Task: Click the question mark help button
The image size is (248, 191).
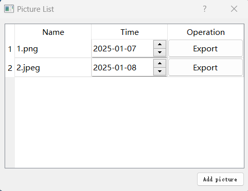Action: pyautogui.click(x=204, y=9)
